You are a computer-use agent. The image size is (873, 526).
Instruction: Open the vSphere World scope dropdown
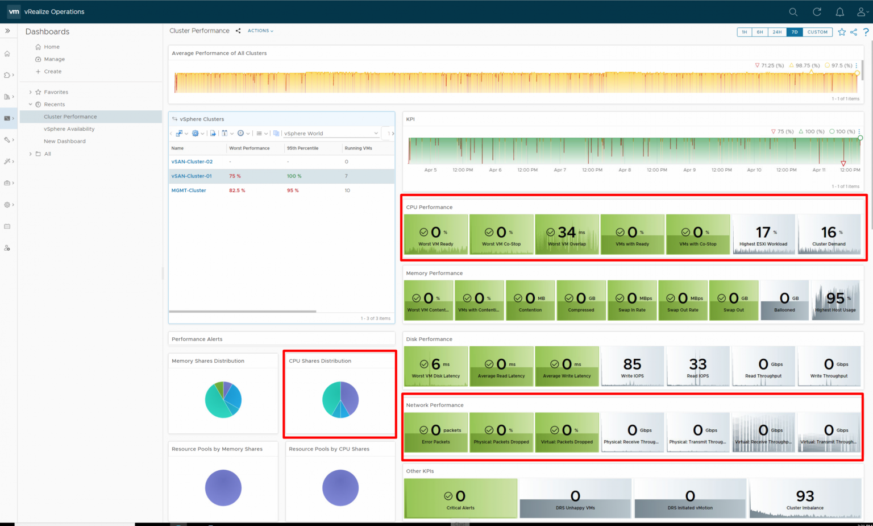pos(330,132)
